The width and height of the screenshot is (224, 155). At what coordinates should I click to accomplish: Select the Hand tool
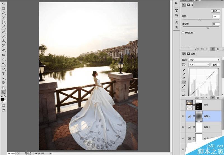[x=3, y=88]
